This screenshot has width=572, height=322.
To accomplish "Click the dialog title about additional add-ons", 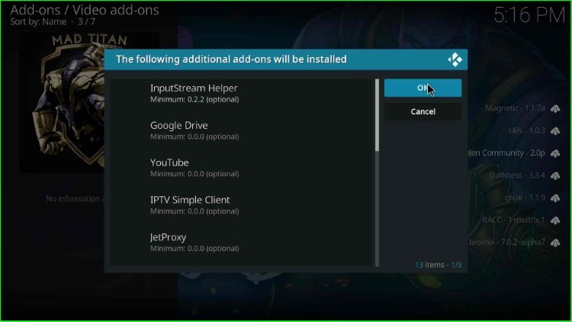I will (231, 60).
